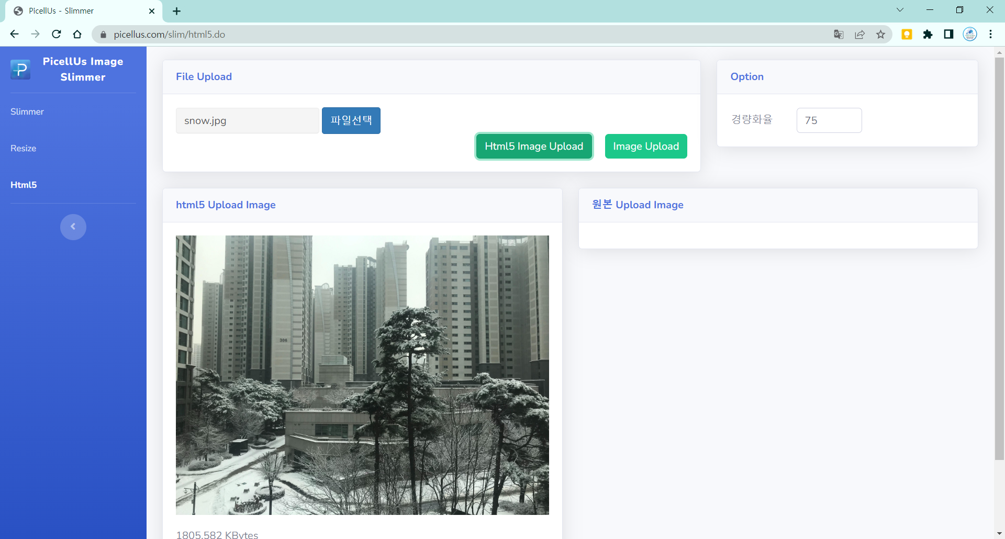This screenshot has width=1005, height=539.
Task: Share this page icon
Action: click(859, 34)
